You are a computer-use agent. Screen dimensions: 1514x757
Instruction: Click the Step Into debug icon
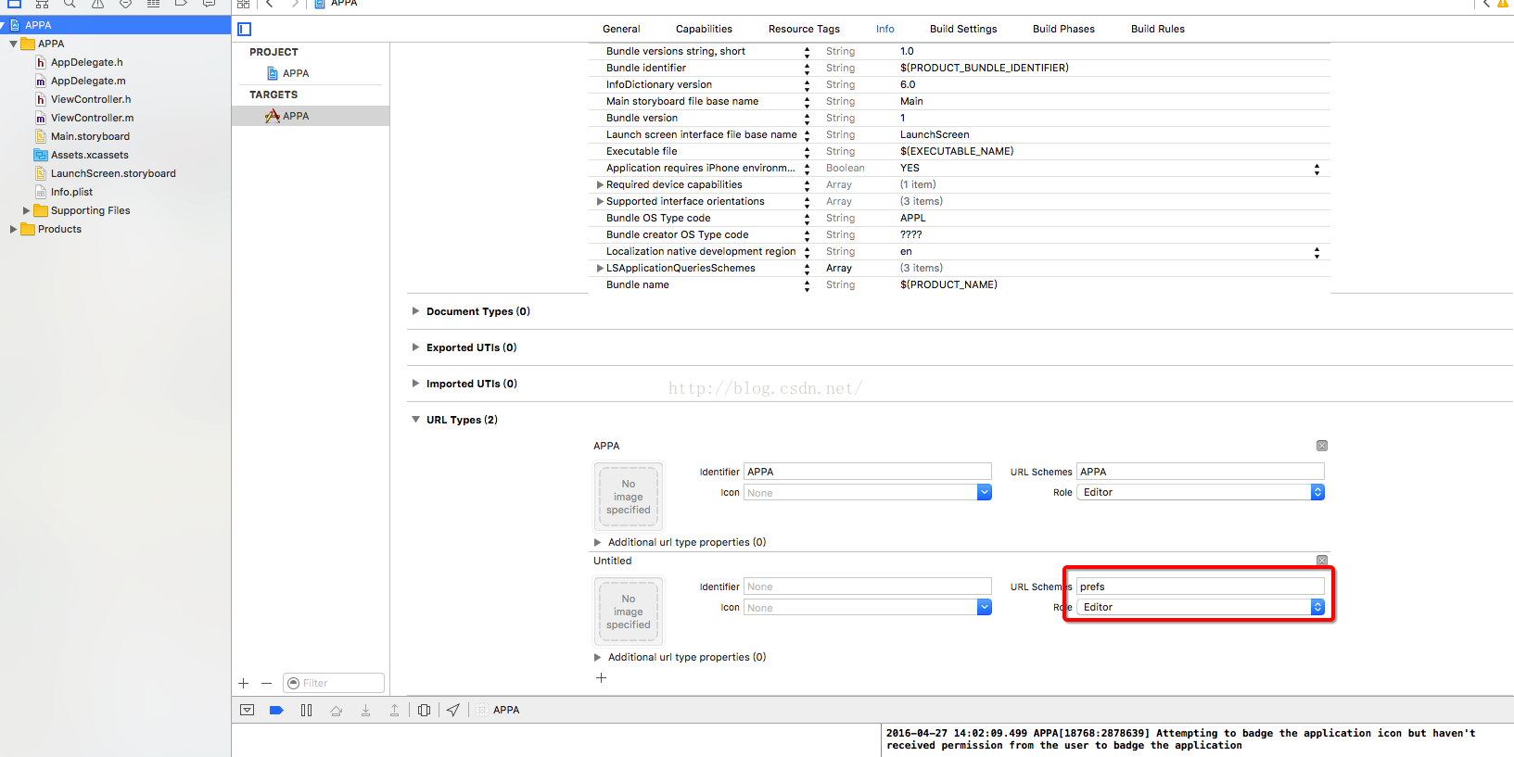coord(365,710)
